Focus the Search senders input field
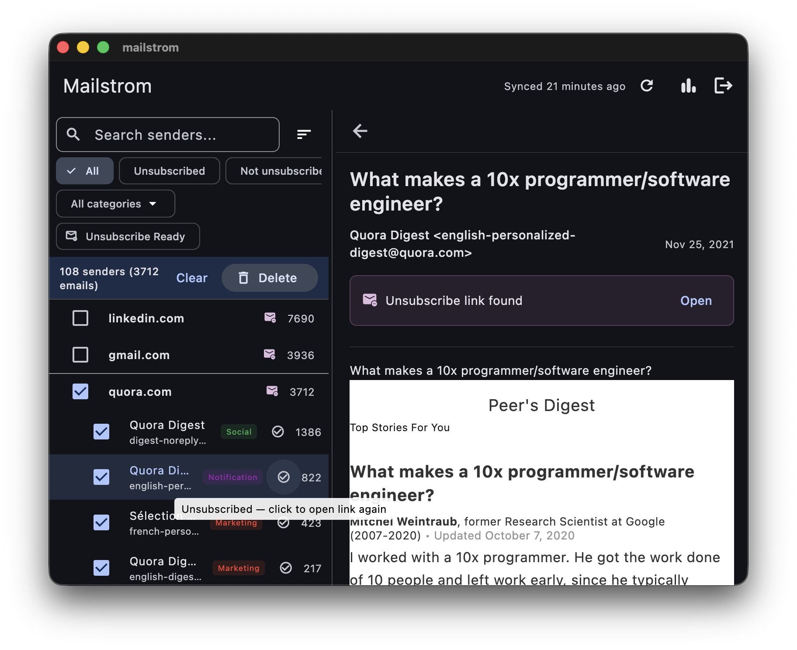797x650 pixels. point(175,135)
